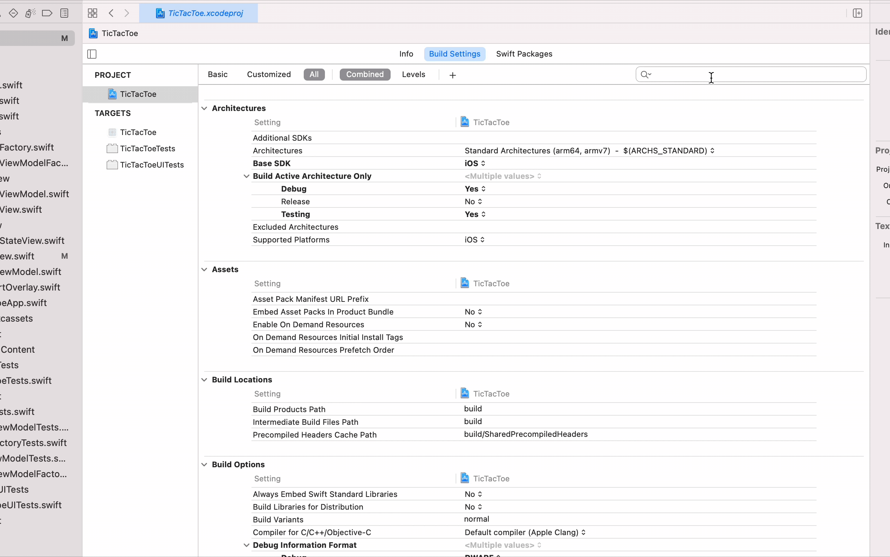Open ctoryTests.swift in the file navigator
This screenshot has width=890, height=557.
coord(33,443)
